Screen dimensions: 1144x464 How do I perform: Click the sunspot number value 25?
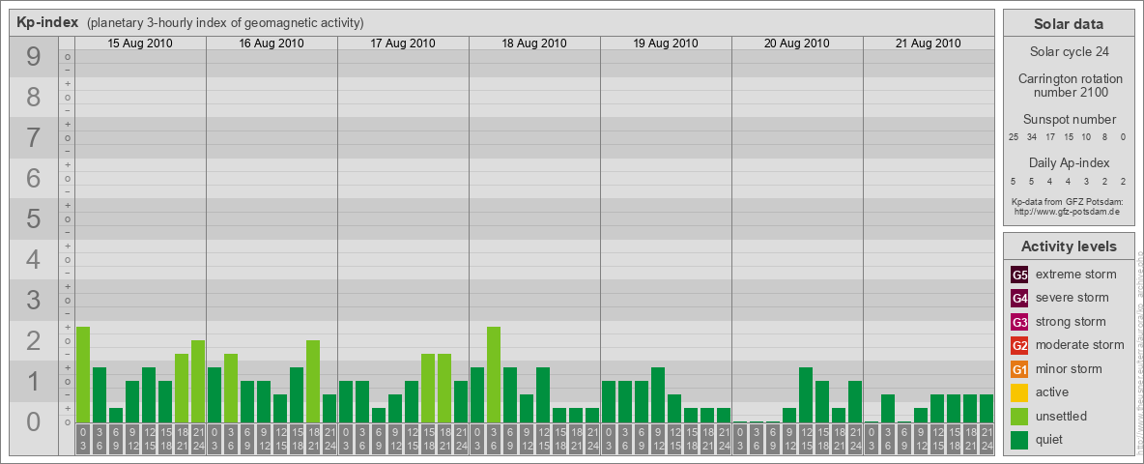coord(1014,137)
